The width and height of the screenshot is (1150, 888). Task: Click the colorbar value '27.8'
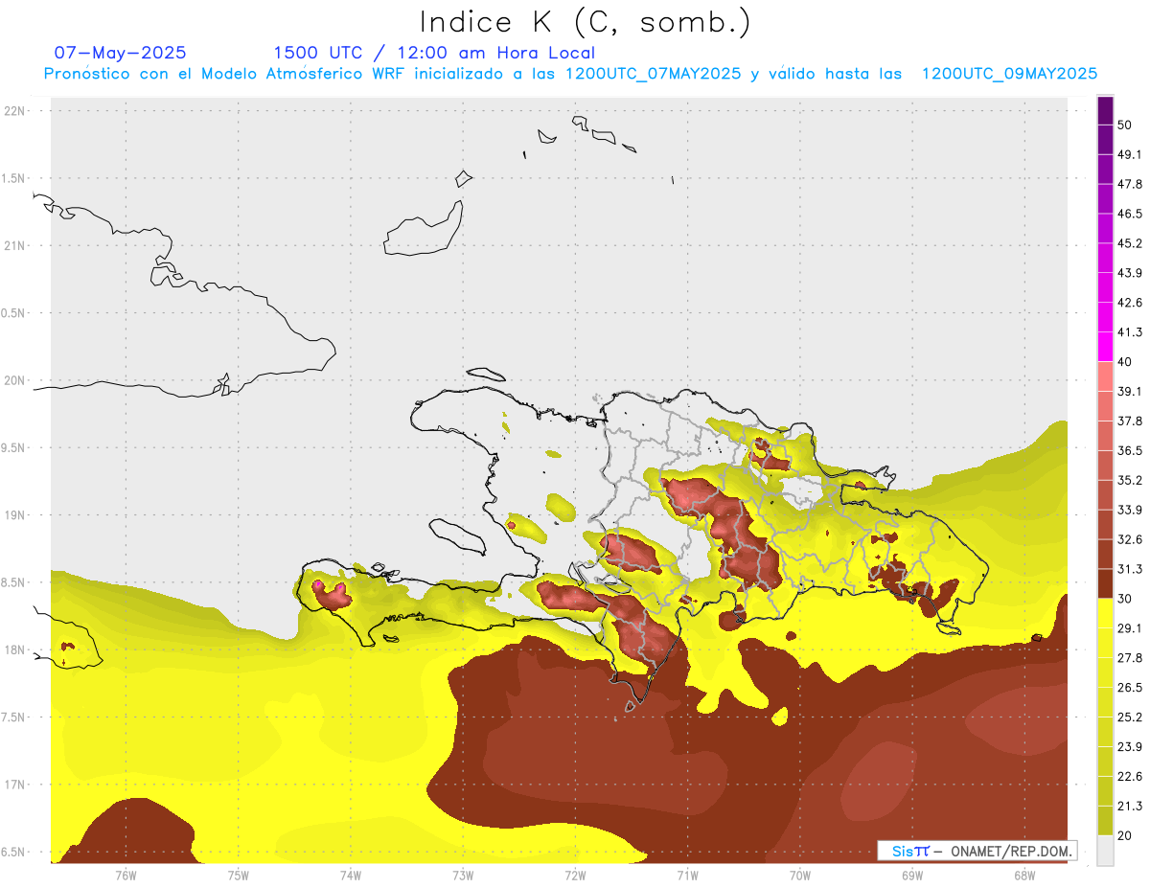(x=1130, y=657)
